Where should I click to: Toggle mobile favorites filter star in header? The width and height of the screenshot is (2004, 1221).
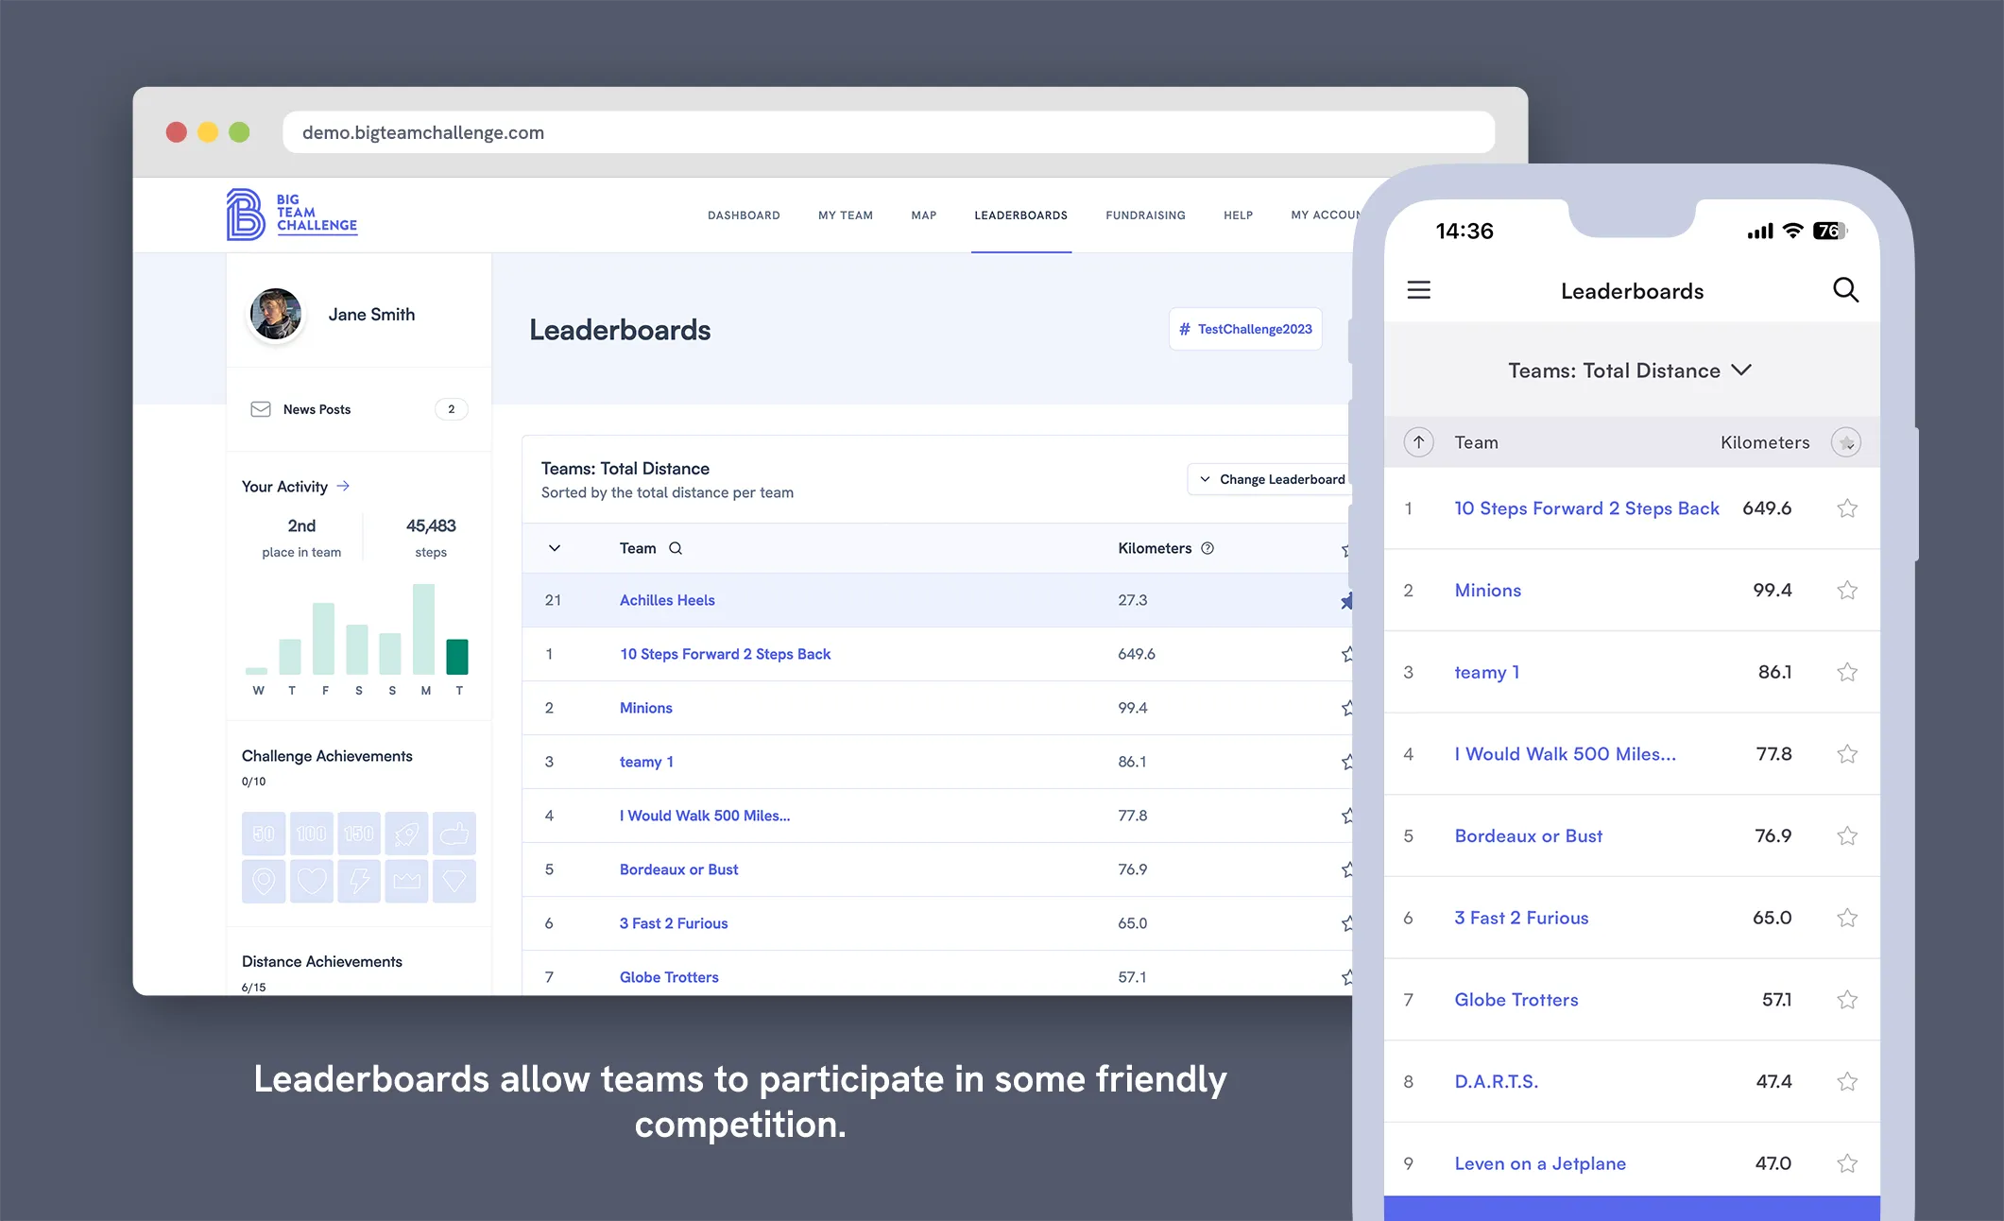click(1845, 442)
